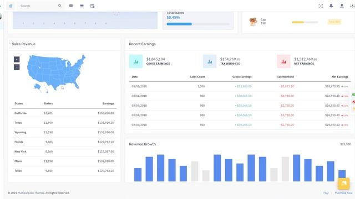Open the Multipurpose Themes footer link
The height and width of the screenshot is (199, 355).
tap(31, 193)
